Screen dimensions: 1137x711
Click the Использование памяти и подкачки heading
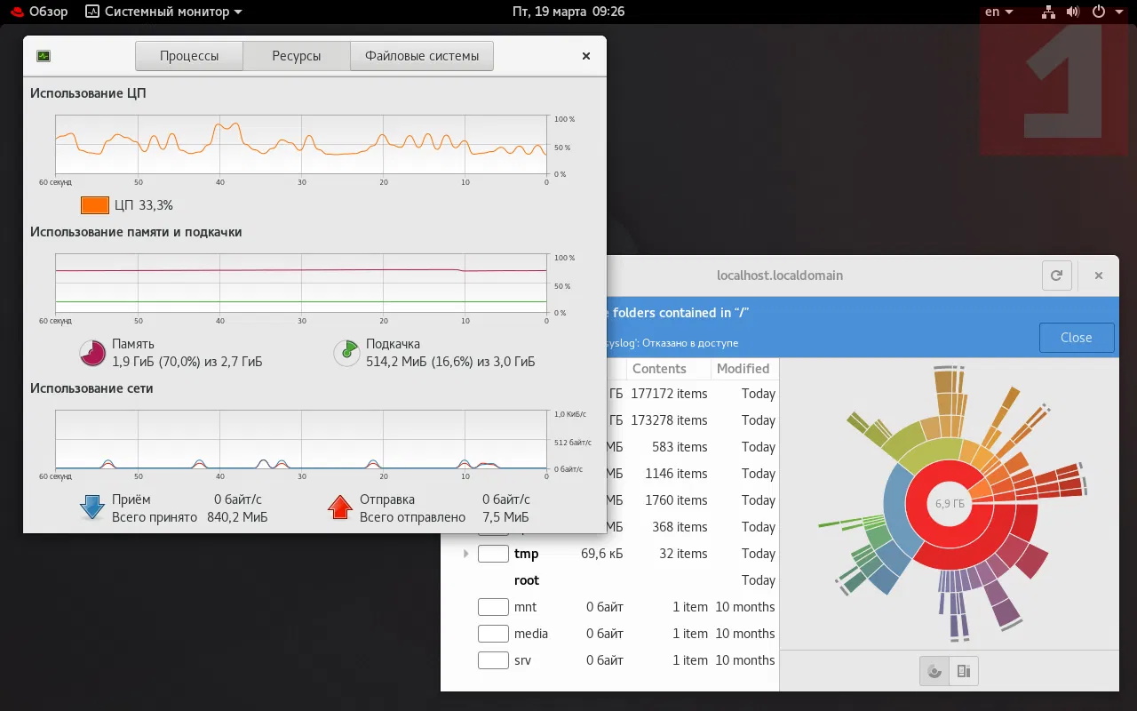[x=136, y=232]
